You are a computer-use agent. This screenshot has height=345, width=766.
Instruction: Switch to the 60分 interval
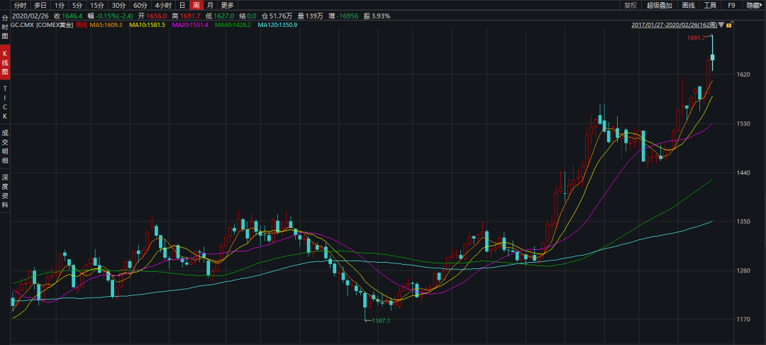[x=140, y=6]
